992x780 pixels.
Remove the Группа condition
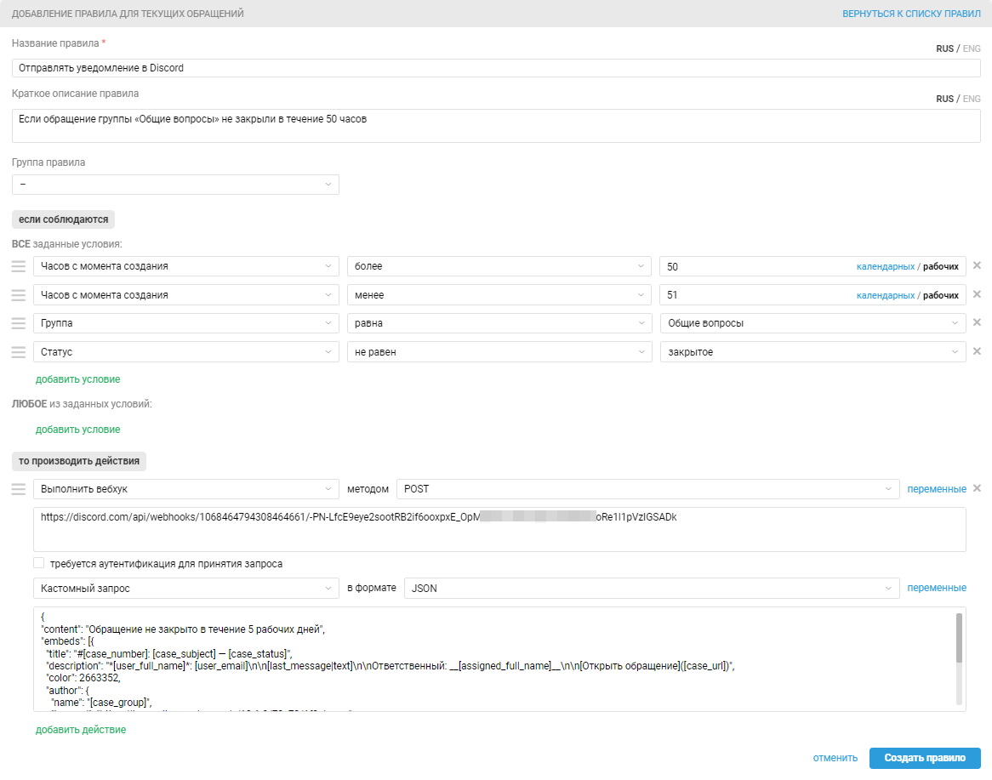[977, 322]
